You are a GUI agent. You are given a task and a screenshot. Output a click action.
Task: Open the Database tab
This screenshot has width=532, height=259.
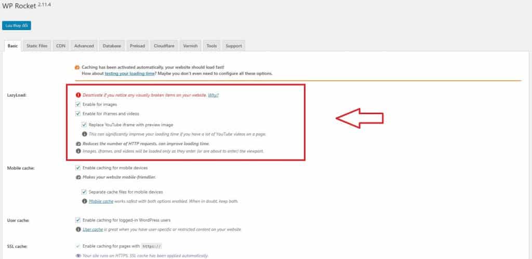[112, 46]
